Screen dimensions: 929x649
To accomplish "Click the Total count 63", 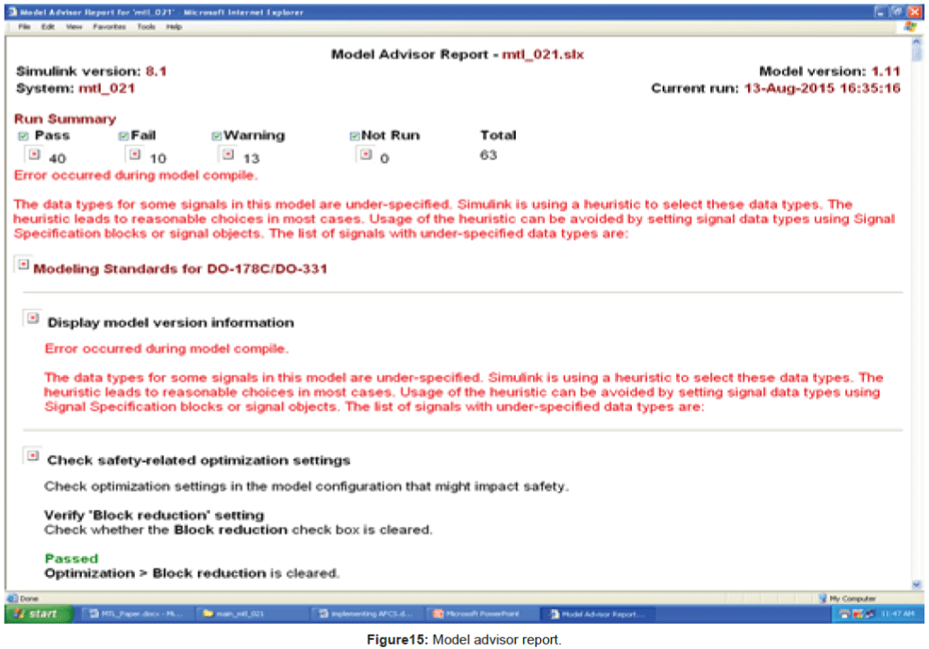I will tap(488, 156).
